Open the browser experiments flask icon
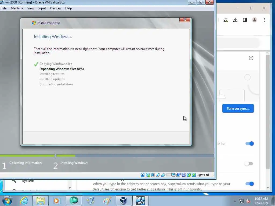This screenshot has height=206, width=275. (226, 20)
